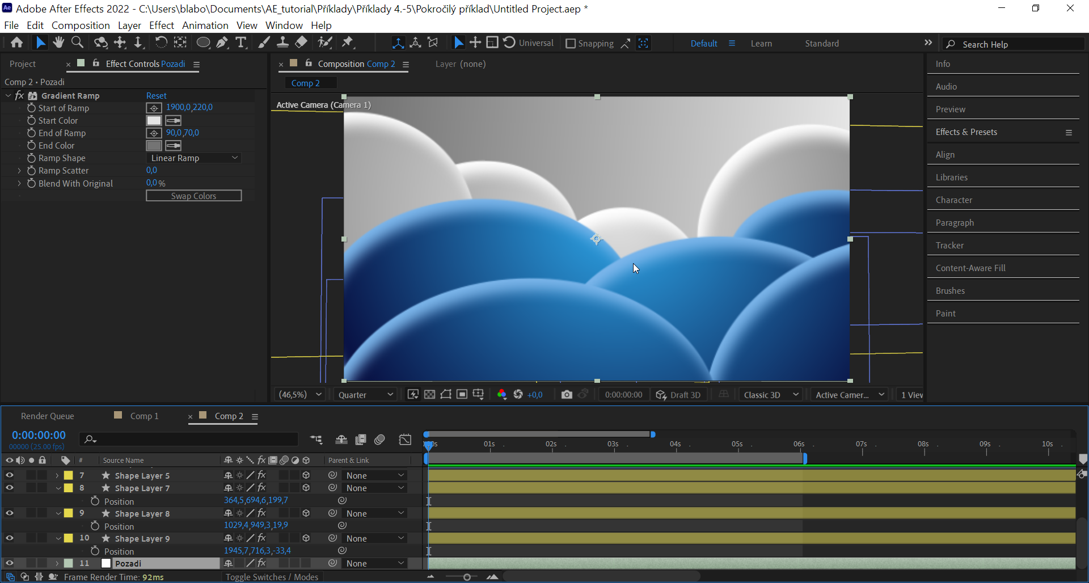Viewport: 1089px width, 583px height.
Task: Reset the Gradient Ramp effect
Action: click(x=156, y=95)
